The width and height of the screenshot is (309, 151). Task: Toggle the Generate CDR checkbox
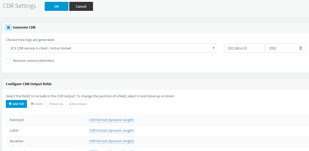click(8, 28)
